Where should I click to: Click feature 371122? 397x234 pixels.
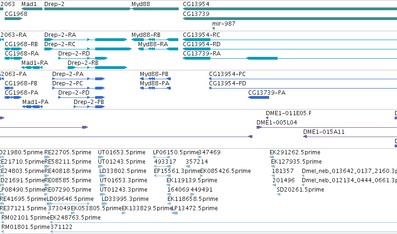tap(223, 232)
